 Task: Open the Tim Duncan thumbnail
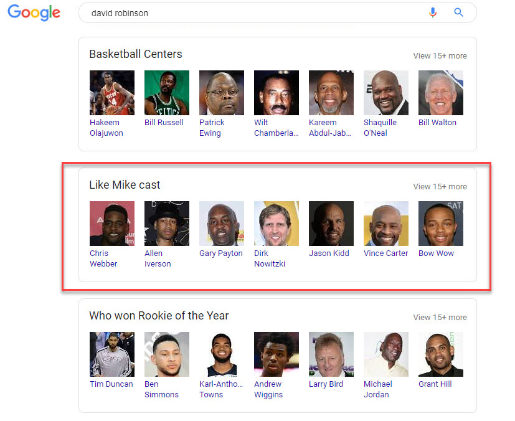112,354
